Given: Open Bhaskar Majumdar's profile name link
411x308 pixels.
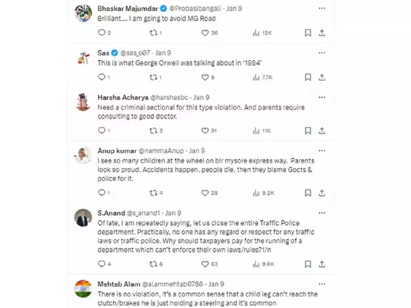Looking at the screenshot, I should pos(123,9).
